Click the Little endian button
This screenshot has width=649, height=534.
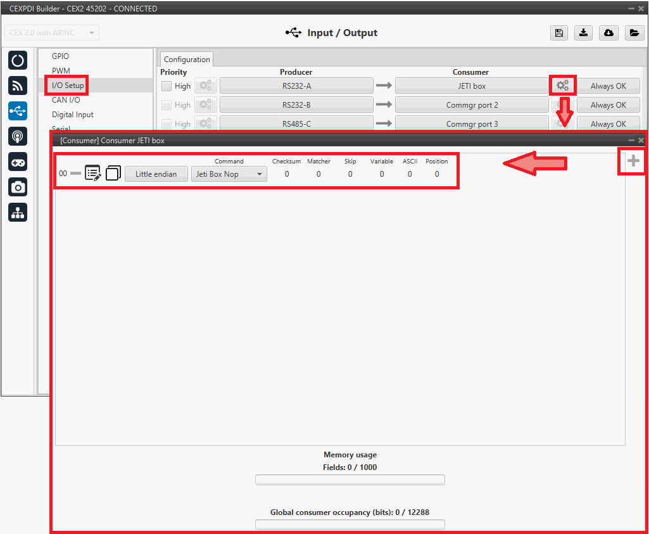tap(156, 174)
